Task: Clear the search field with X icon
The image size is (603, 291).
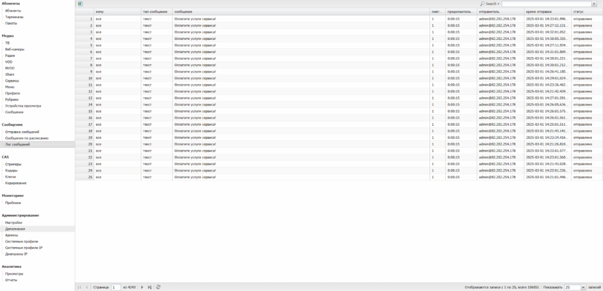Action: click(594, 4)
